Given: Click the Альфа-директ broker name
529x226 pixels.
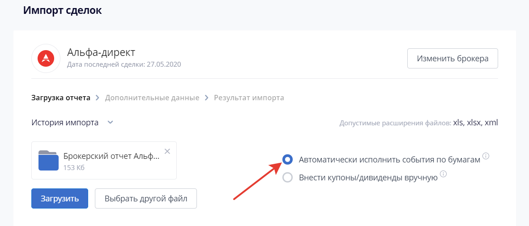Looking at the screenshot, I should click(x=101, y=52).
